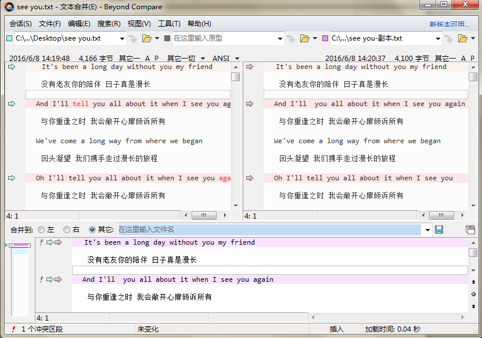
Task: Select the 左 merge target radio button
Action: tap(41, 230)
